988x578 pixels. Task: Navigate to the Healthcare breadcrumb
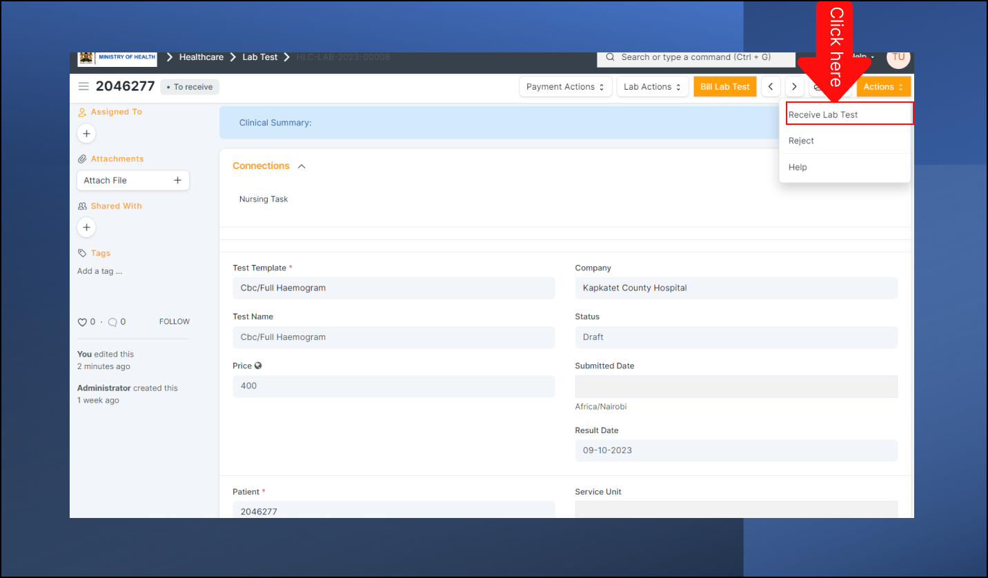tap(201, 57)
